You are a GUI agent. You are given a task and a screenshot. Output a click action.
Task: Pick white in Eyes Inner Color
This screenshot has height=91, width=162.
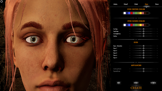pyautogui.click(x=125, y=25)
